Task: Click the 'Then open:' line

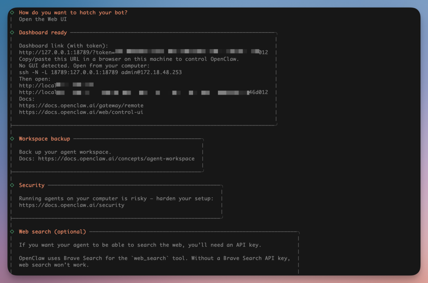Action: (35, 79)
